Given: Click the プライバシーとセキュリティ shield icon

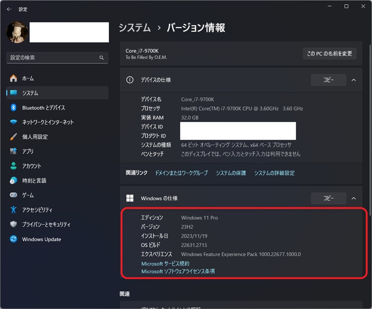Looking at the screenshot, I should pyautogui.click(x=13, y=224).
